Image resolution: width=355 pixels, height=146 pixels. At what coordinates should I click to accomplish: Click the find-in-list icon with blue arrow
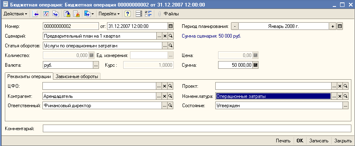35,14
